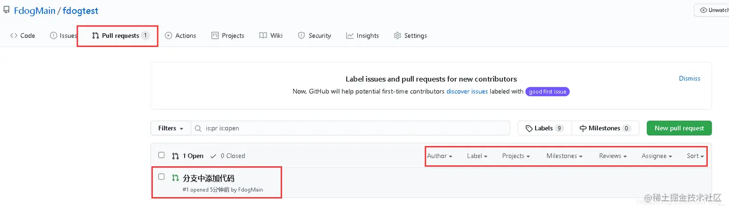Click the Unwatch eye icon
The width and height of the screenshot is (729, 210).
coord(703,10)
